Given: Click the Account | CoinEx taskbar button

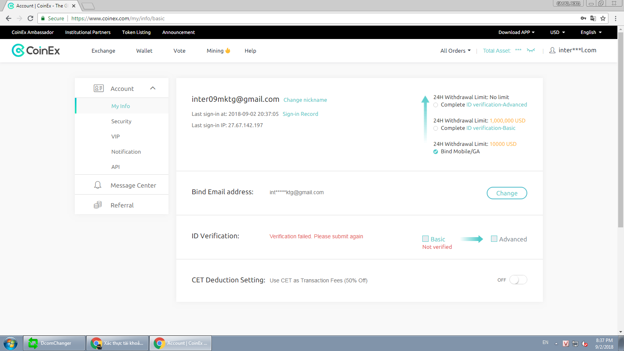Looking at the screenshot, I should click(181, 343).
